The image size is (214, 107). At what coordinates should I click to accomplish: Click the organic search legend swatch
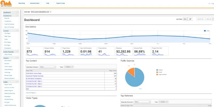pos(157,75)
